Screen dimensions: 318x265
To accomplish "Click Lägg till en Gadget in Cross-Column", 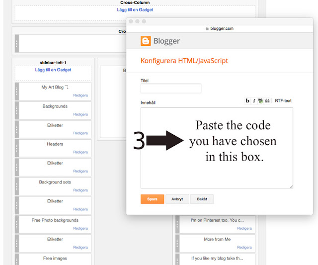I will (135, 10).
